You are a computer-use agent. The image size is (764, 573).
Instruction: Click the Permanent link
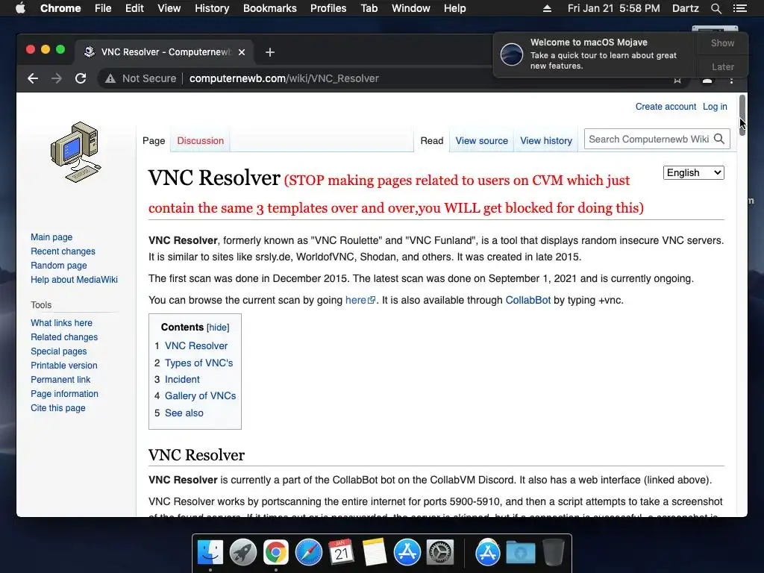60,380
